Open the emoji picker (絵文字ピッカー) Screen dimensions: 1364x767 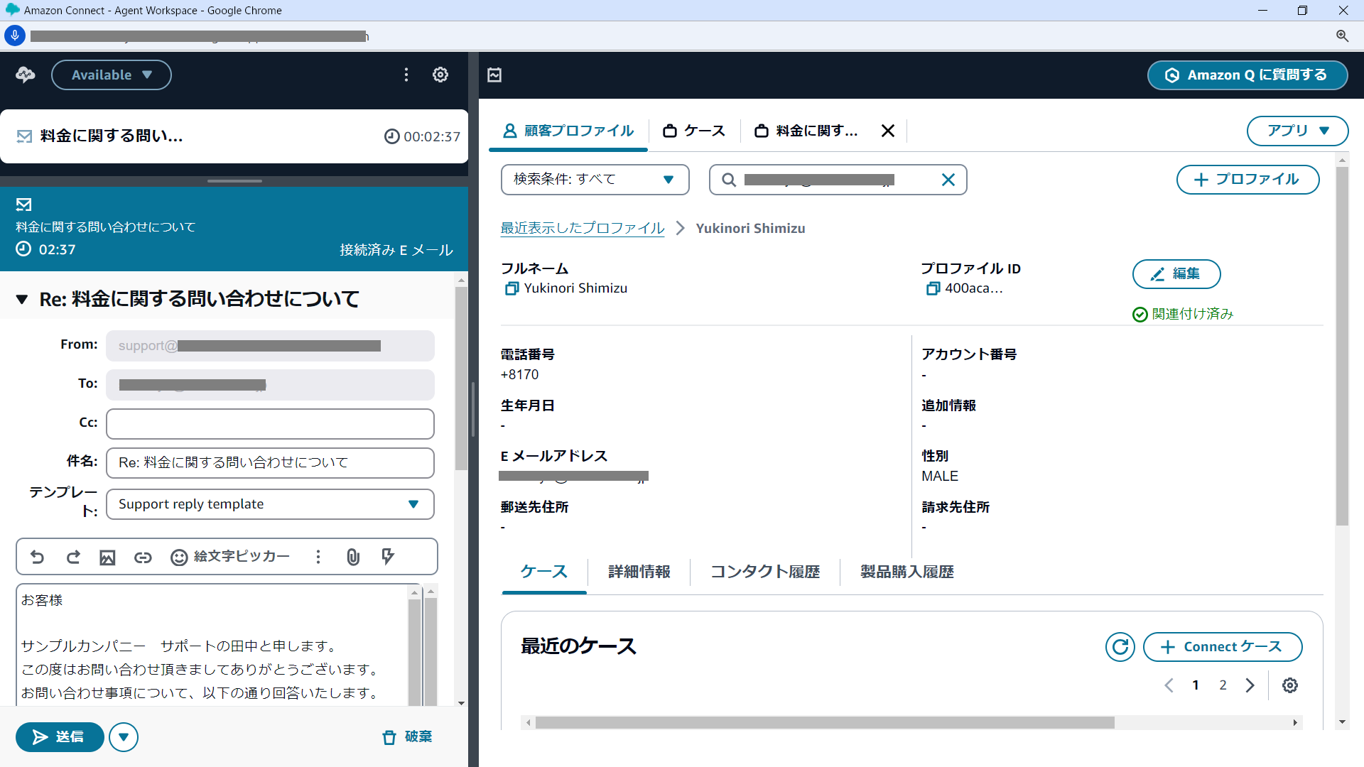coord(230,557)
